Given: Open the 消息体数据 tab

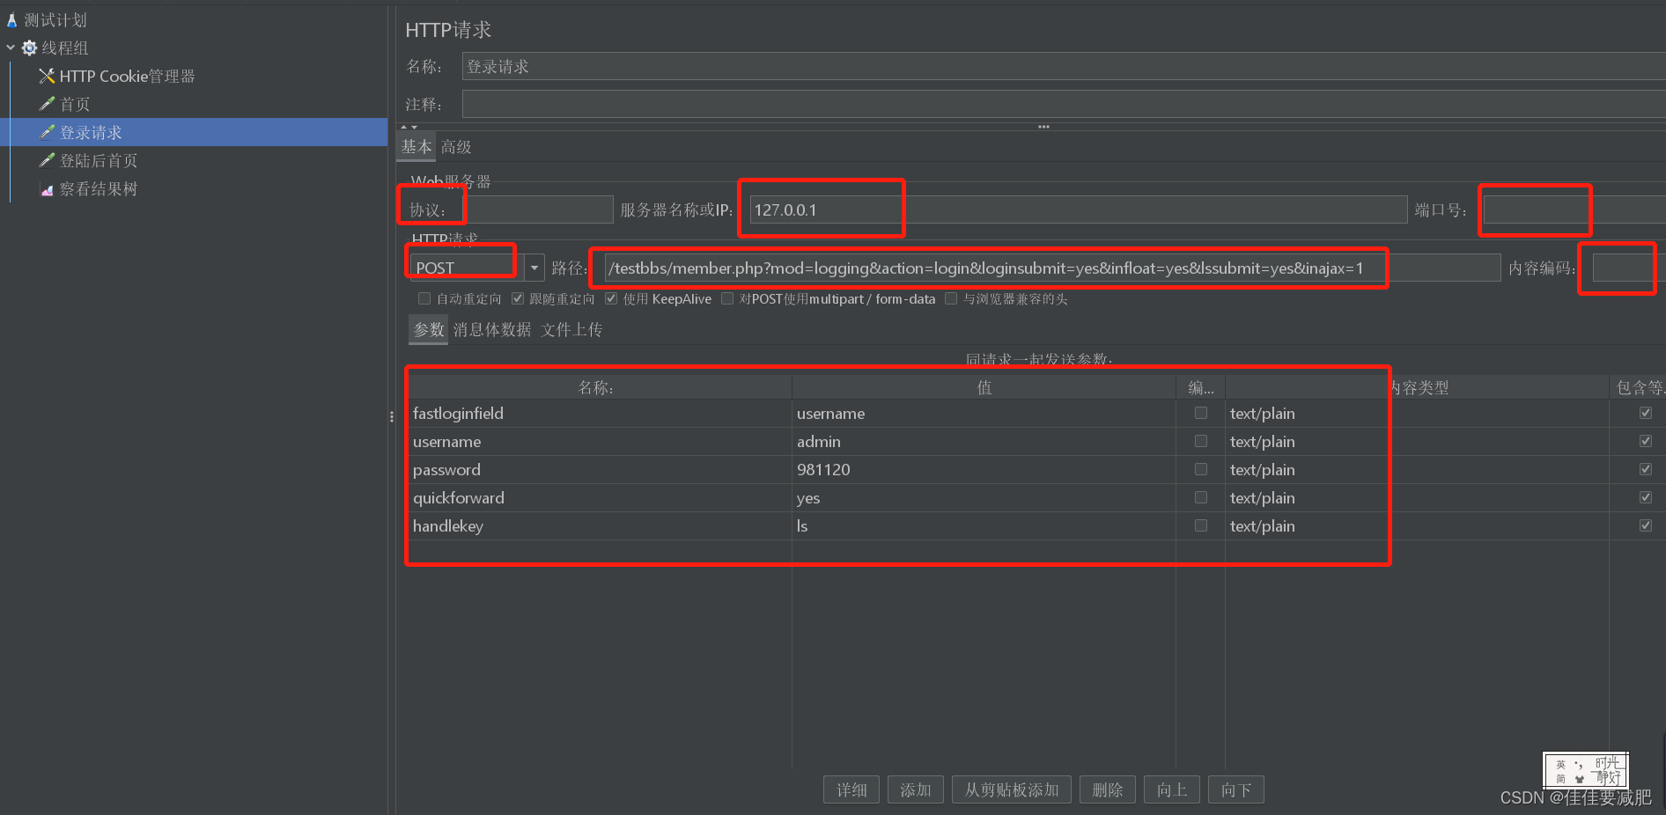Looking at the screenshot, I should [492, 330].
